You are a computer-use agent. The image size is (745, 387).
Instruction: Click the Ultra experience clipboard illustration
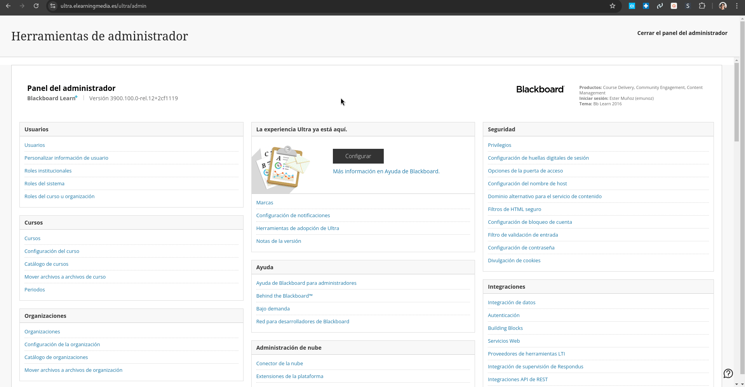(x=281, y=167)
